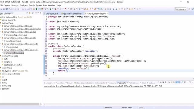Click the Quick Access search field
The width and height of the screenshot is (194, 109).
click(x=180, y=9)
